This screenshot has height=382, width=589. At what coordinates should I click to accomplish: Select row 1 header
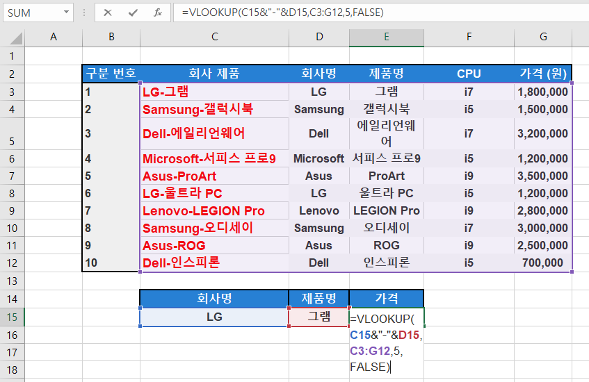[12, 56]
